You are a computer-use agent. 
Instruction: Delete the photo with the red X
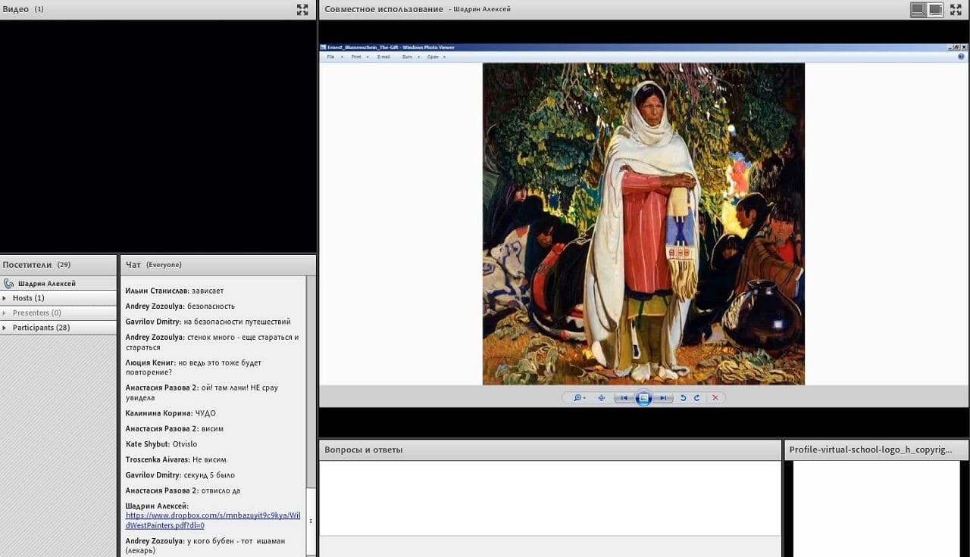click(x=715, y=397)
